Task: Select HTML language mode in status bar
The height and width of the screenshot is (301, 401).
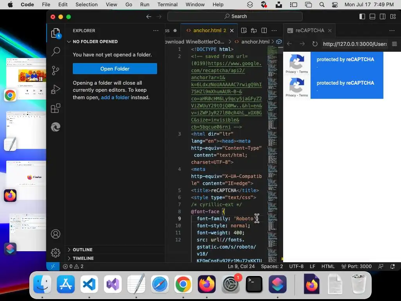Action: tap(328, 267)
